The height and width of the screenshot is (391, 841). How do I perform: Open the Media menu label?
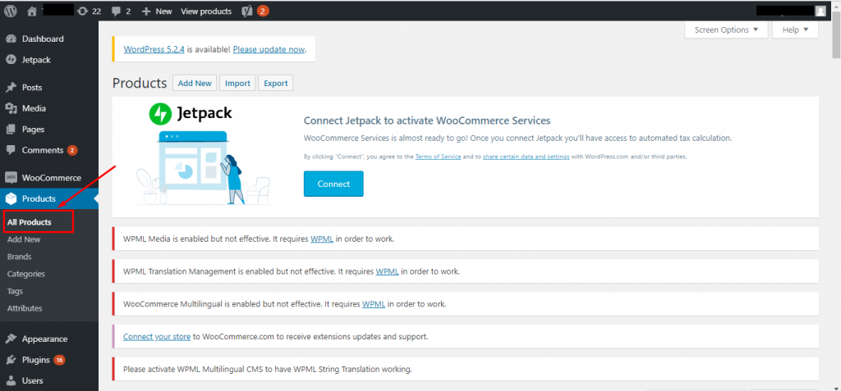click(x=34, y=108)
